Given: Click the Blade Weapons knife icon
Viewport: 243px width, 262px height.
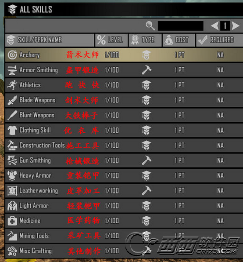Looking at the screenshot, I should (x=12, y=100).
